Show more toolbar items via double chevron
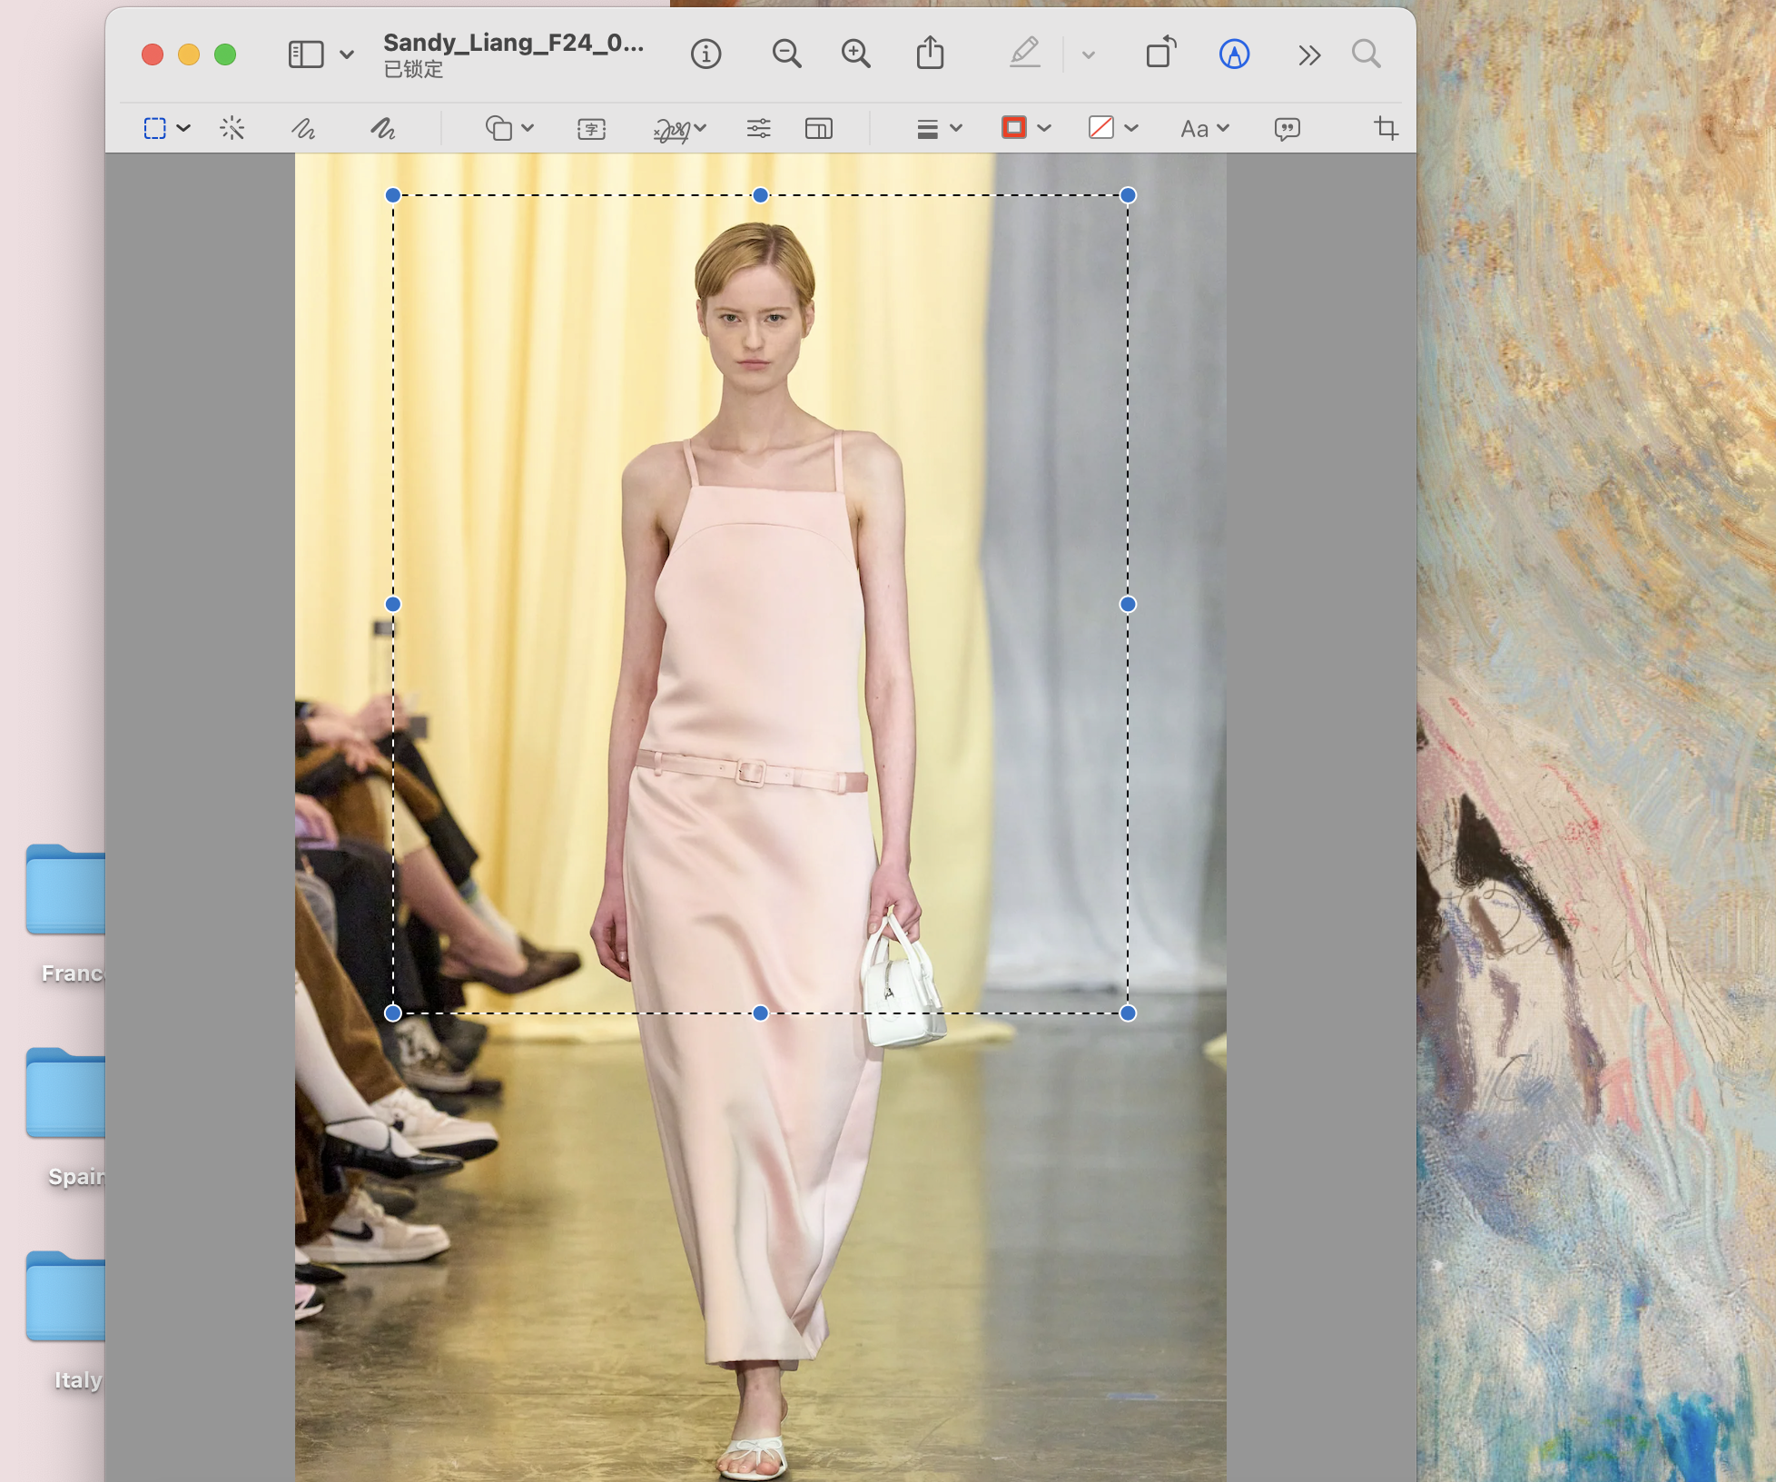This screenshot has width=1776, height=1482. click(x=1308, y=55)
